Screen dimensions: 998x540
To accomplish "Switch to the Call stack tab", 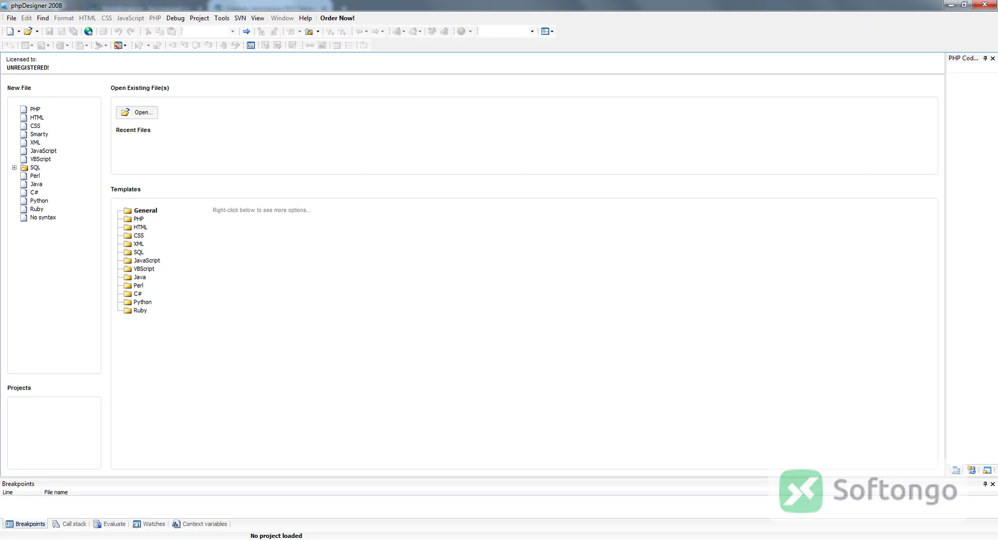I will pyautogui.click(x=70, y=524).
